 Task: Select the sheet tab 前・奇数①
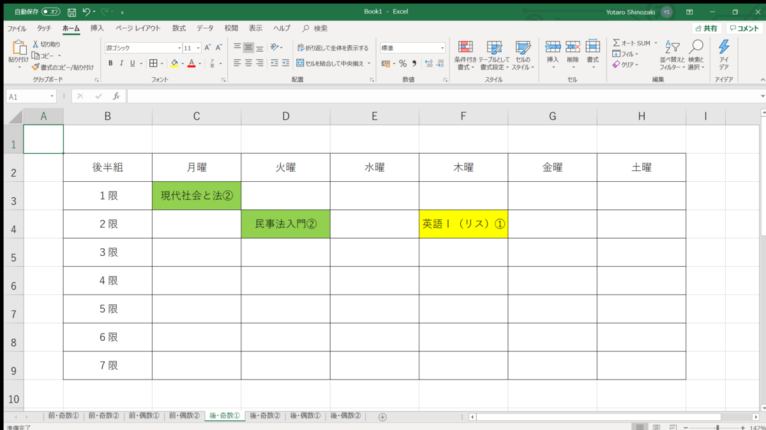(x=63, y=416)
